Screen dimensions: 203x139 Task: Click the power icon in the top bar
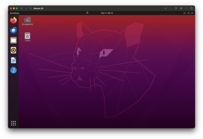189,13
